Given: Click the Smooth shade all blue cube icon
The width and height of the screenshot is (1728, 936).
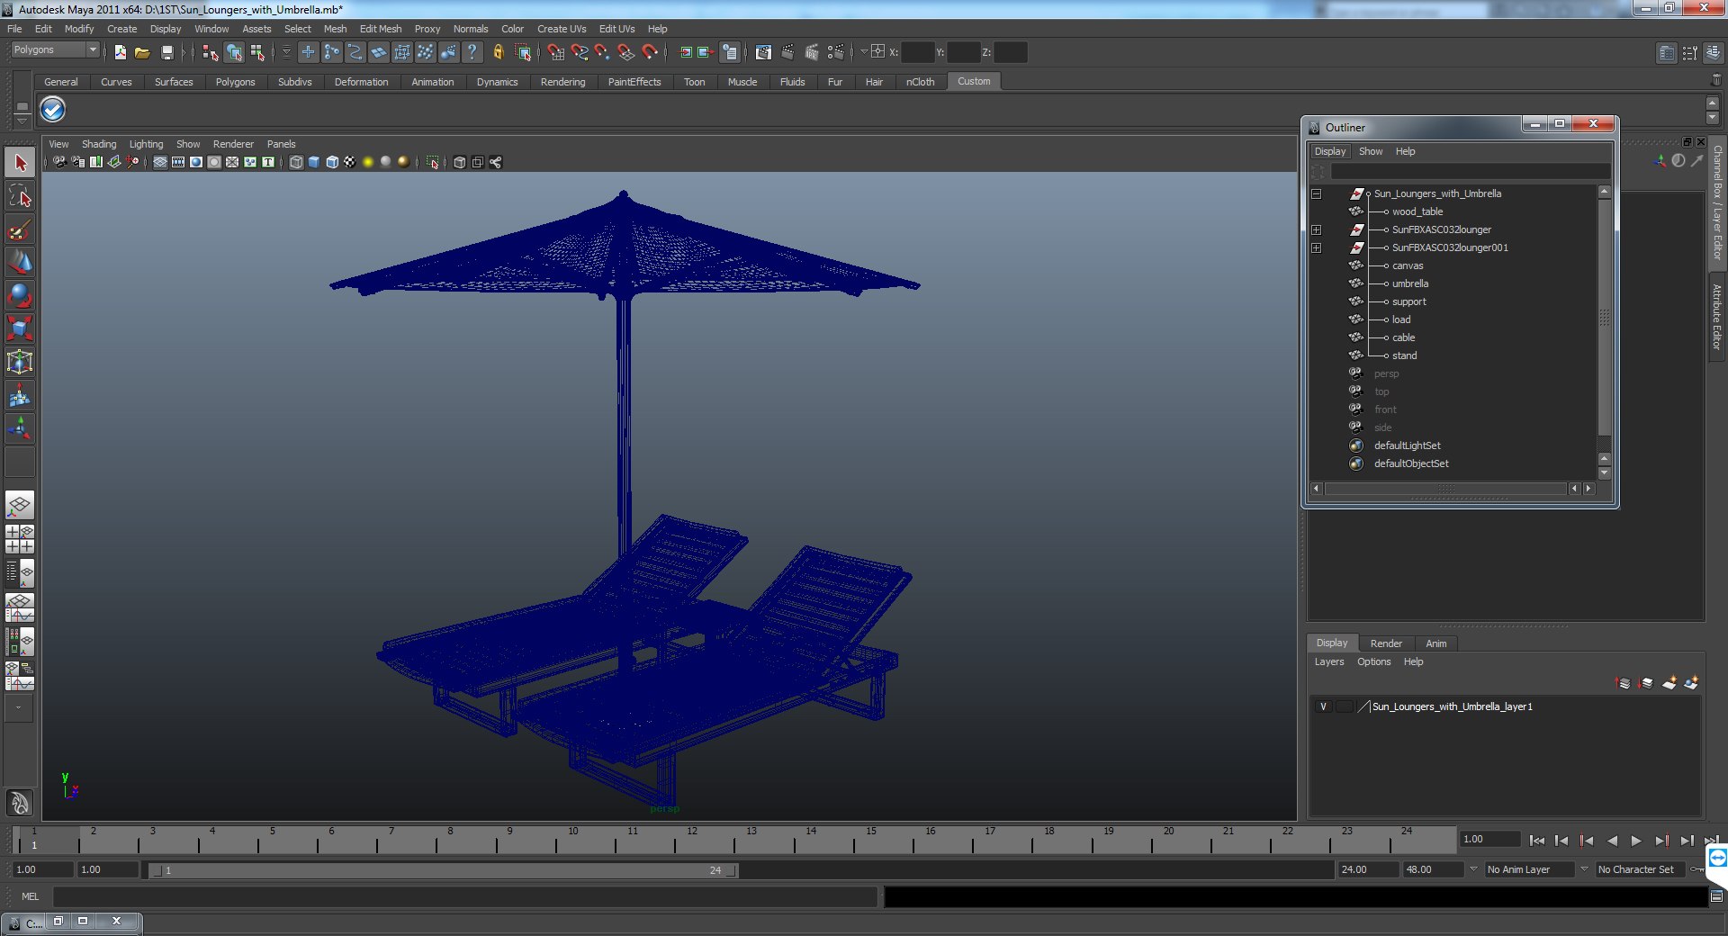Looking at the screenshot, I should 314,162.
